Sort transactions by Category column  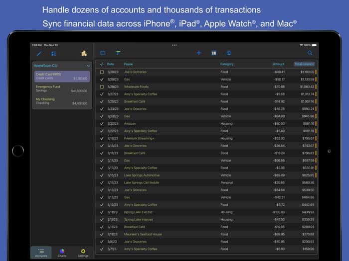(x=227, y=64)
